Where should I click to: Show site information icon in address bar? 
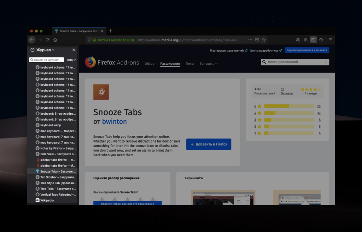[89, 40]
